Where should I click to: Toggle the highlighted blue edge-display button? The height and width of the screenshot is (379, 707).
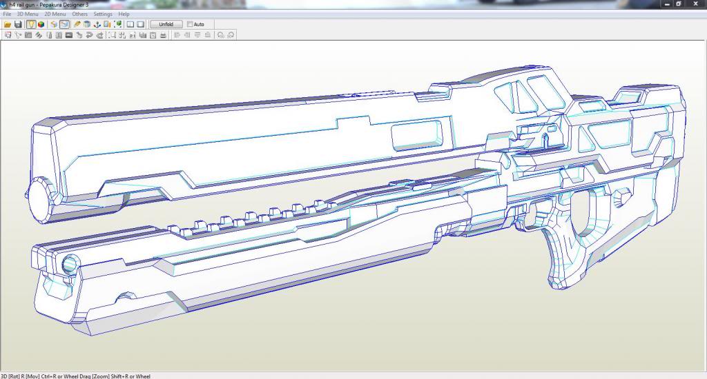tap(64, 24)
